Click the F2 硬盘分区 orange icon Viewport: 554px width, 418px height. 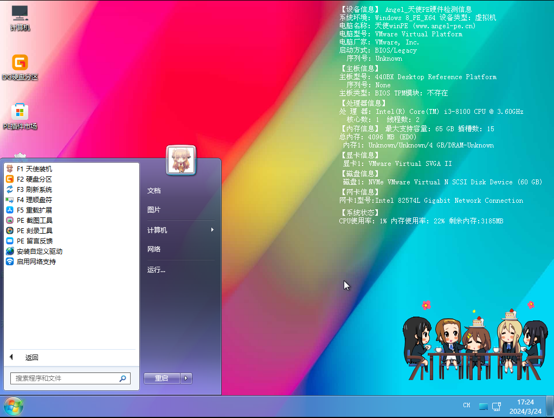click(x=10, y=179)
